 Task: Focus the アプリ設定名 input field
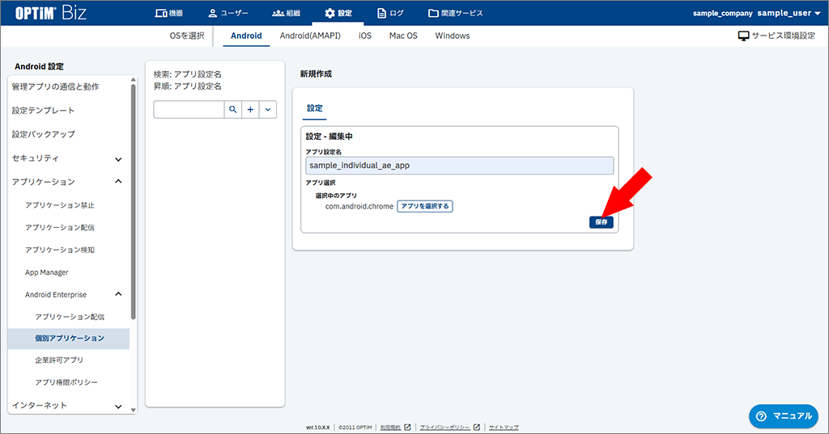coord(460,165)
